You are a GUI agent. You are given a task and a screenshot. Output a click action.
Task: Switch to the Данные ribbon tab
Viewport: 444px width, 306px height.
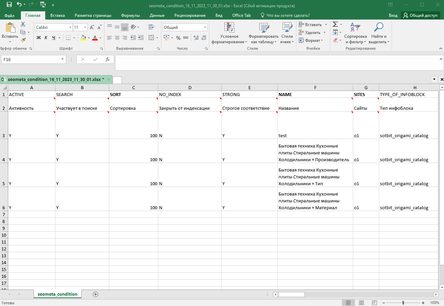(x=157, y=15)
